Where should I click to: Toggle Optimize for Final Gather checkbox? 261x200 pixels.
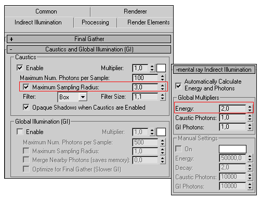26,169
